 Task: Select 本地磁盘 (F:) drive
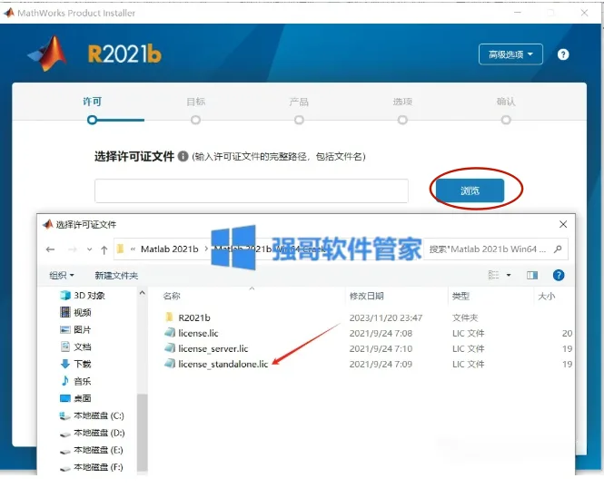[92, 467]
